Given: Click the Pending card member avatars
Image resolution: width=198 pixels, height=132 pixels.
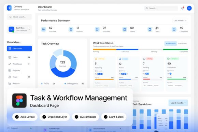Looking at the screenshot, I should pyautogui.click(x=147, y=74).
